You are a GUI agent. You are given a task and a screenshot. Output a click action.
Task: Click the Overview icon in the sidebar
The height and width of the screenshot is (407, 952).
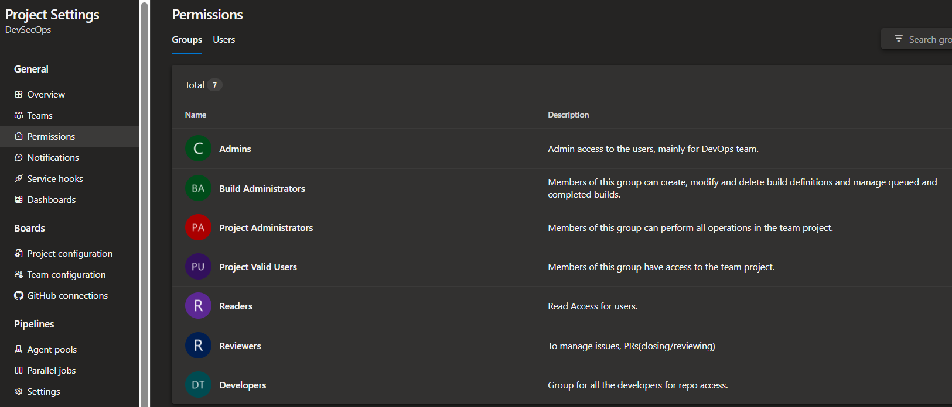pos(19,94)
